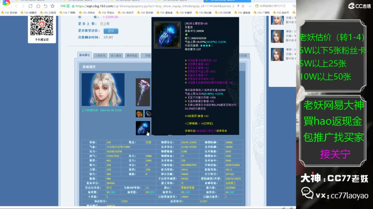This screenshot has width=373, height=209.
Task: Switch to the 战斗属性 tab
Action: (116, 55)
